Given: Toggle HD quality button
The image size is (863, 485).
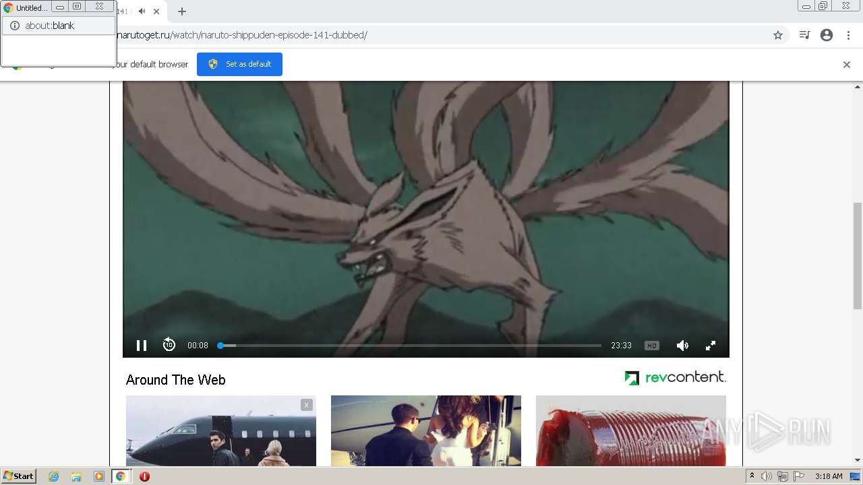Looking at the screenshot, I should [651, 346].
